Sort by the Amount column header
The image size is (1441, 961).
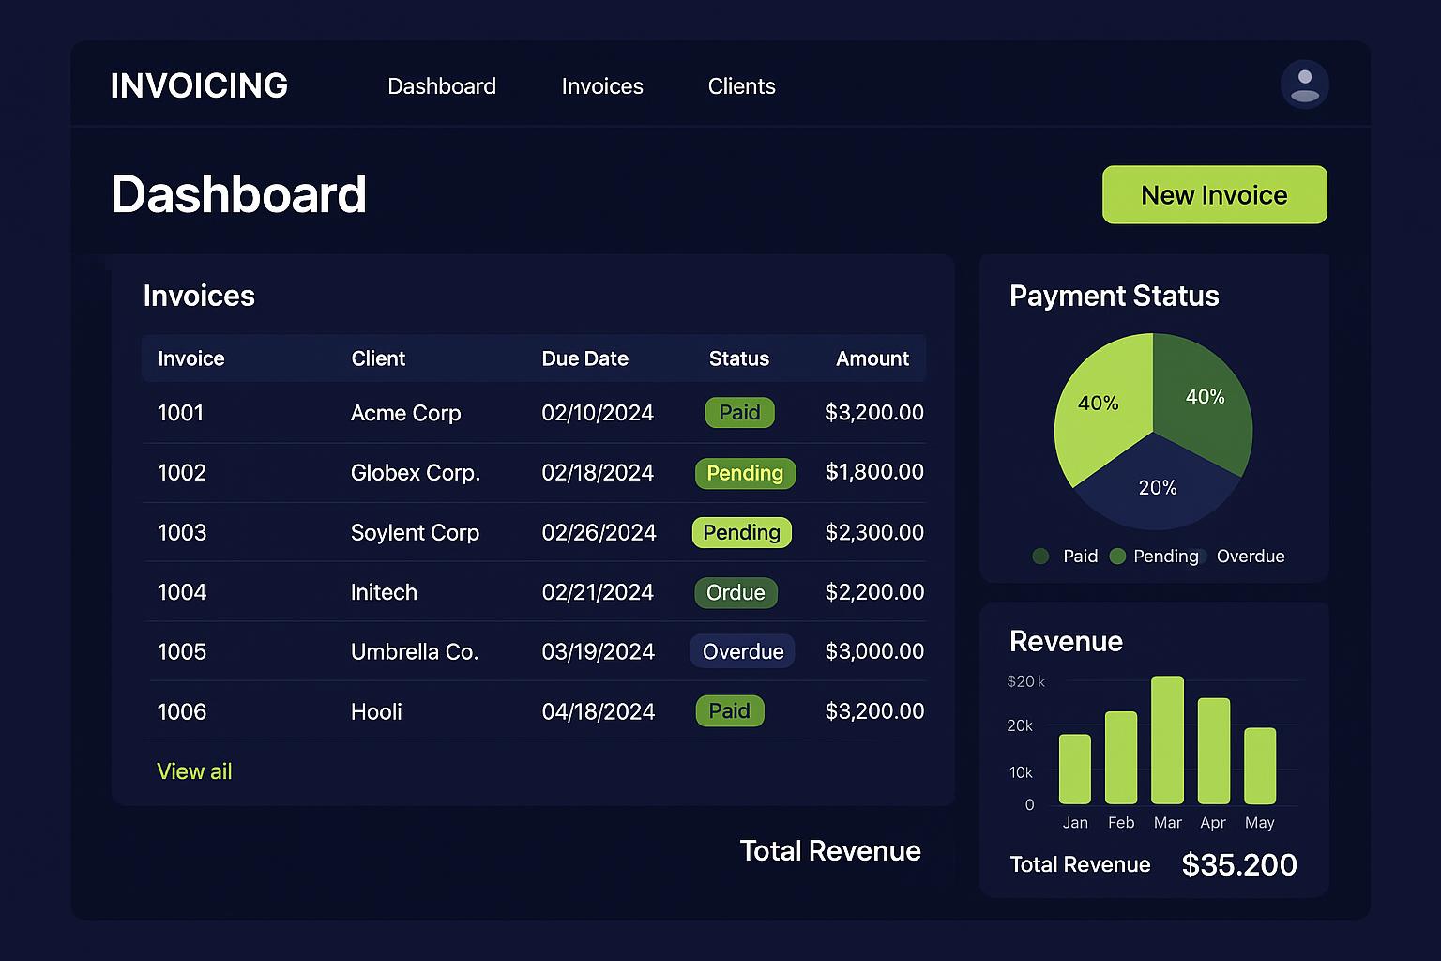[872, 358]
